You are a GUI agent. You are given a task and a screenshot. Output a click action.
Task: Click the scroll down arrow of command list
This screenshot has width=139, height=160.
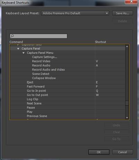point(127,118)
